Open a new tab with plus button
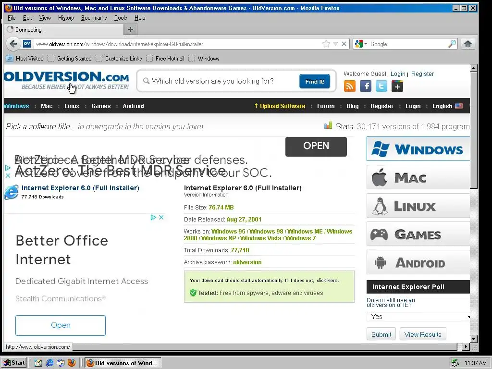Screen dimensions: 492x369 131,29
